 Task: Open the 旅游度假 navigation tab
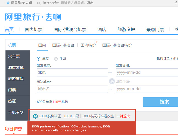[126, 30]
